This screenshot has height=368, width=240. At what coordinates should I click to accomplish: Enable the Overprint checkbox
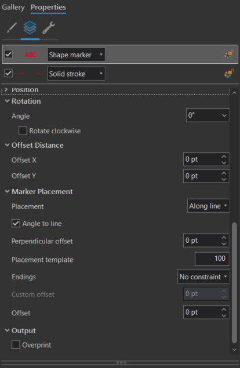click(16, 345)
